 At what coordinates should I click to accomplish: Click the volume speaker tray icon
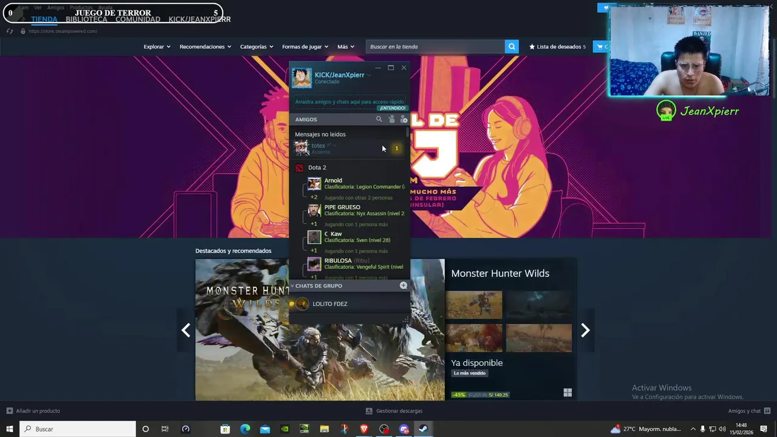(x=722, y=429)
